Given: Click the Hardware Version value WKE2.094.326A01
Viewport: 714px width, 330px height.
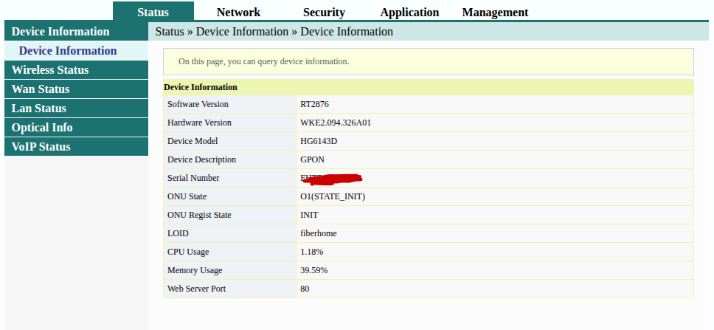Looking at the screenshot, I should coord(336,123).
